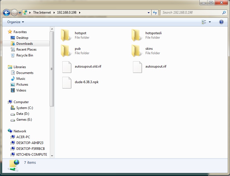
Task: Click the Refresh button next to the address bar
Action: tap(155, 12)
